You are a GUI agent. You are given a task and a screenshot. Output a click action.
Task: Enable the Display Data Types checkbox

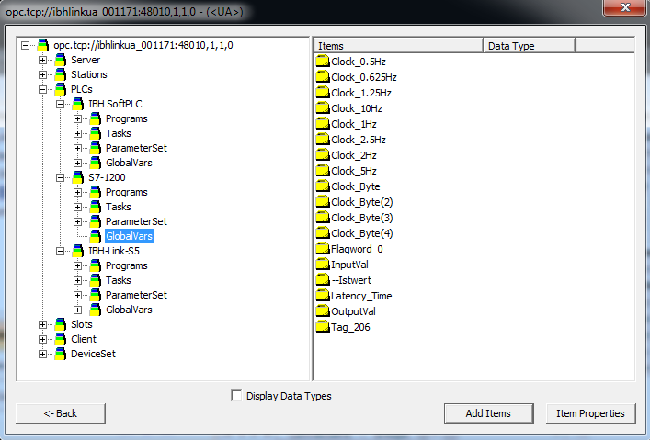236,396
